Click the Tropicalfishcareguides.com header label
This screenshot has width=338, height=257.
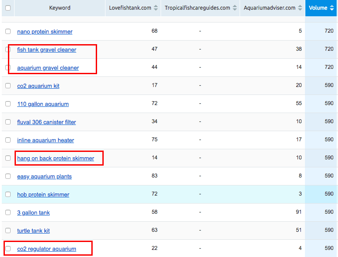[x=197, y=8]
